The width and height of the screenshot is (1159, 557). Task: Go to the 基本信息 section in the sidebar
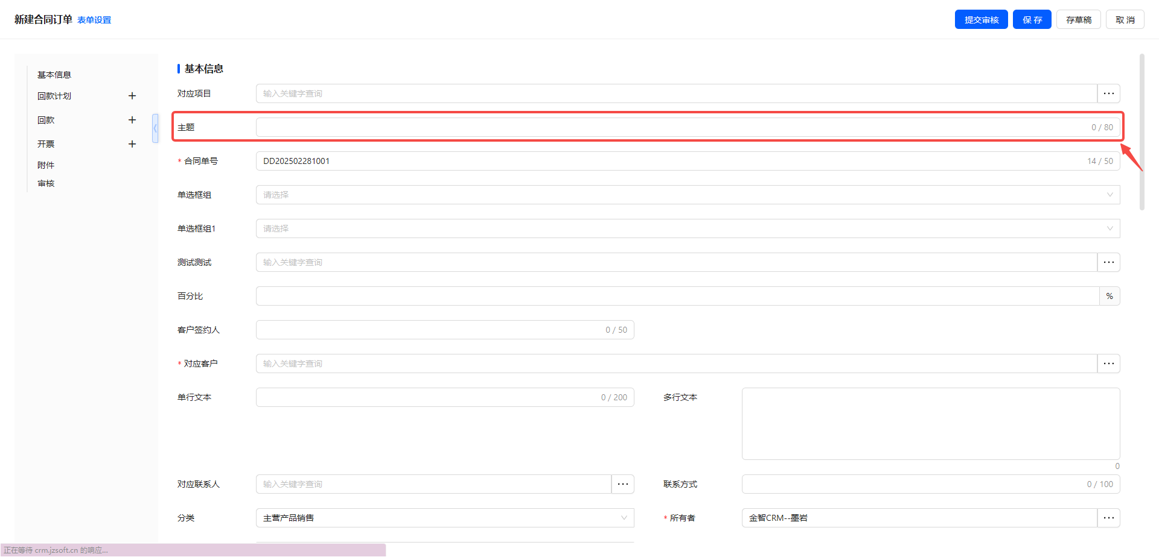click(54, 75)
